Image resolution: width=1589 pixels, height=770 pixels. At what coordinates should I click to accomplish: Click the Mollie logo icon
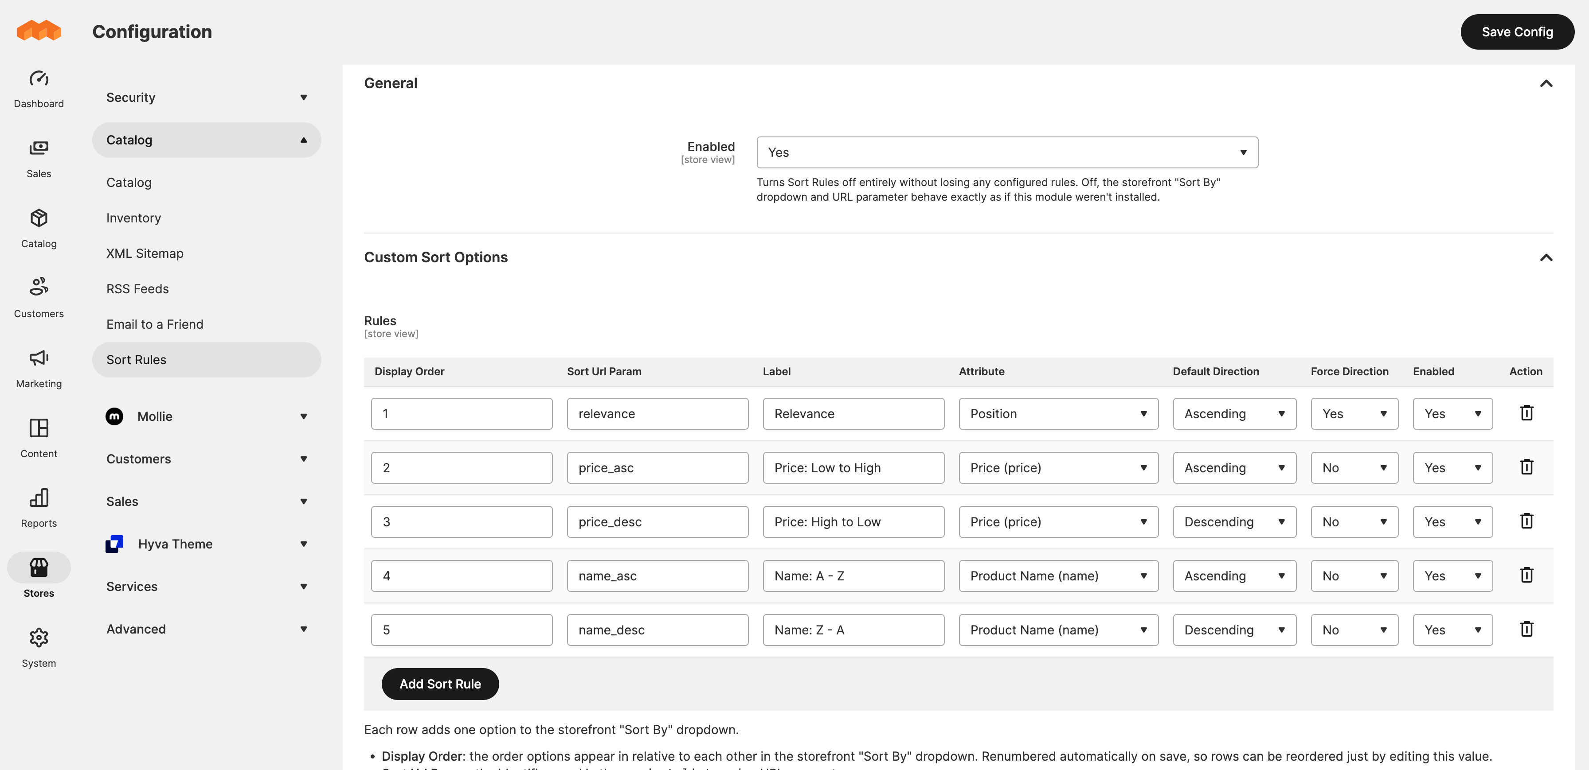pyautogui.click(x=114, y=417)
